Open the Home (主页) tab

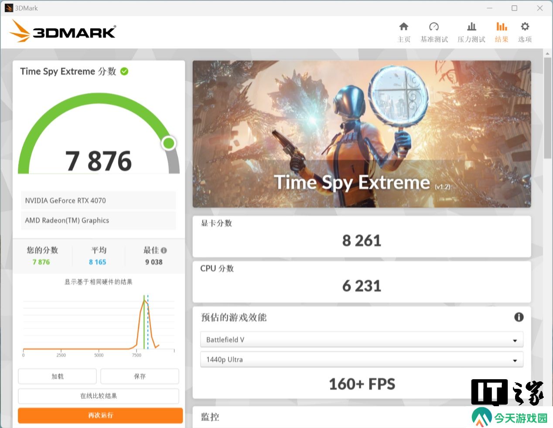click(404, 33)
